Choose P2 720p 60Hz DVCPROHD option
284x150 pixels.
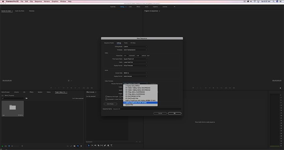point(140,94)
